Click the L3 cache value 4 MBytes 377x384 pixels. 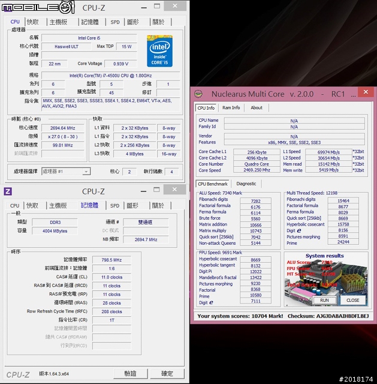134,154
